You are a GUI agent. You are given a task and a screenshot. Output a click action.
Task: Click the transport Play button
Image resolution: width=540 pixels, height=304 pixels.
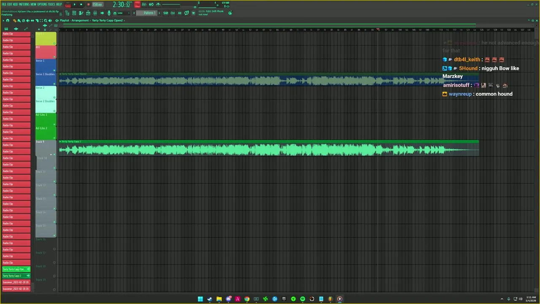pyautogui.click(x=74, y=4)
